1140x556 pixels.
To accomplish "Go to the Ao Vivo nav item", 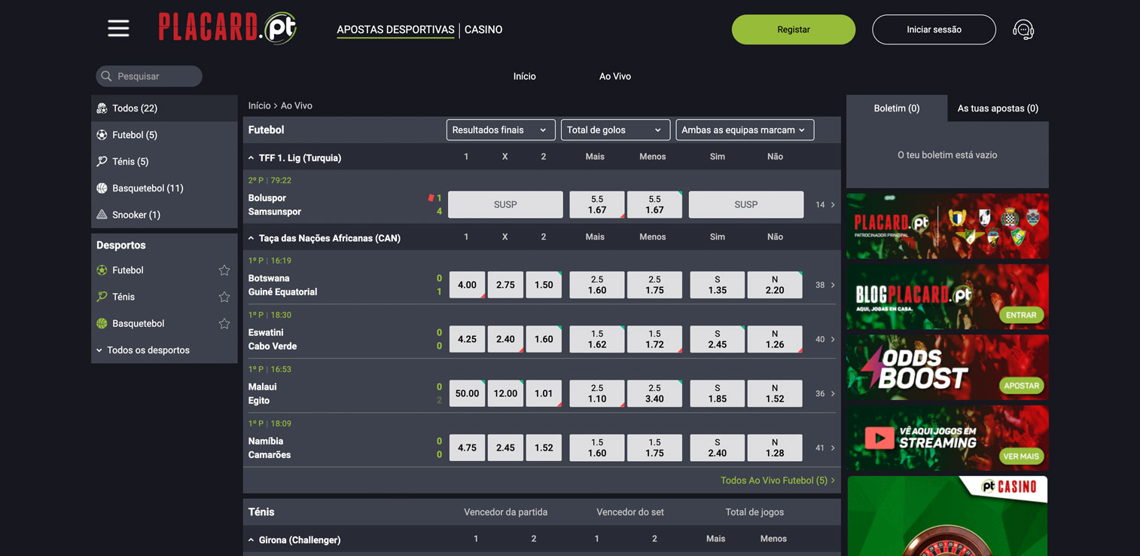I will tap(615, 76).
